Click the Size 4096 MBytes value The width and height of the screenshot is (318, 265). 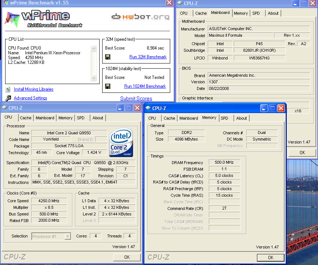pyautogui.click(x=186, y=139)
